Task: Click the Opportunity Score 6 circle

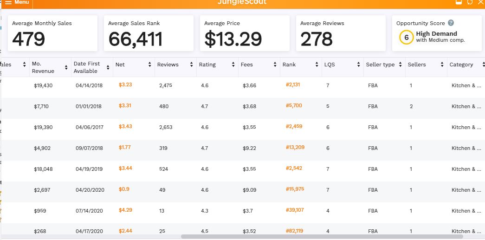Action: click(x=406, y=38)
